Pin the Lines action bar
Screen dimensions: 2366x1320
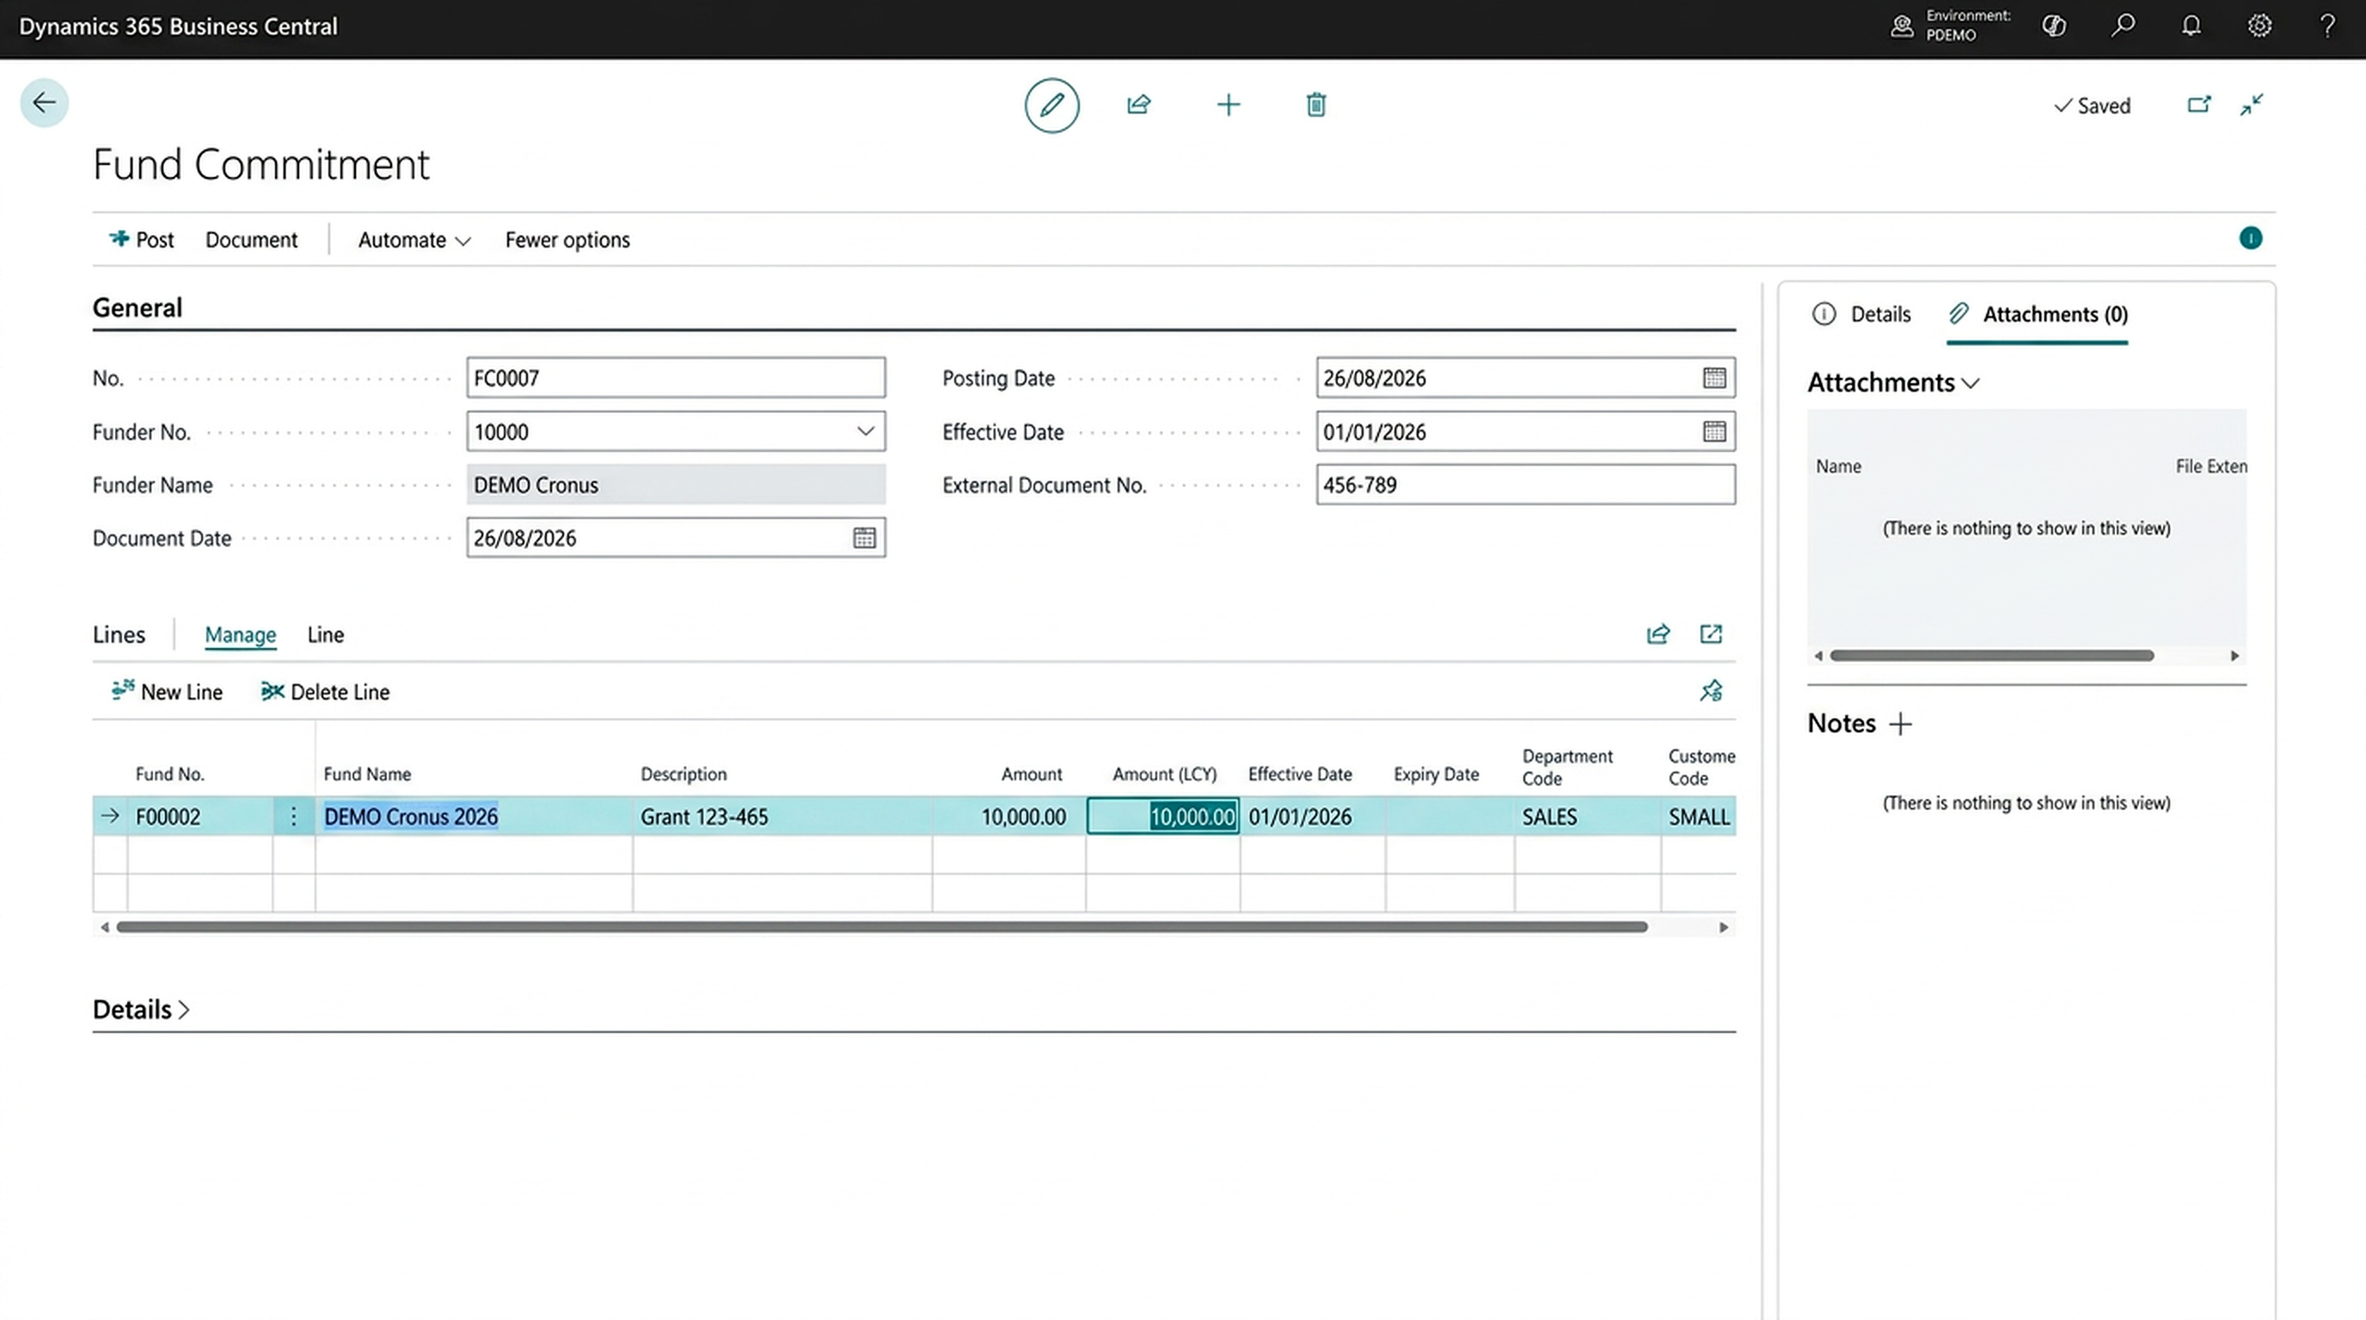coord(1711,691)
